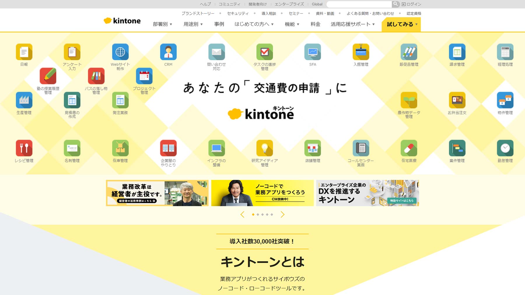
Task: Click the search magnifier button
Action: coord(395,4)
